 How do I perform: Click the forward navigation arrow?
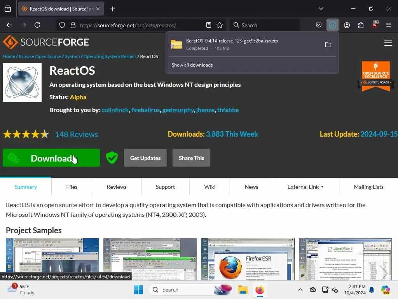tap(23, 25)
